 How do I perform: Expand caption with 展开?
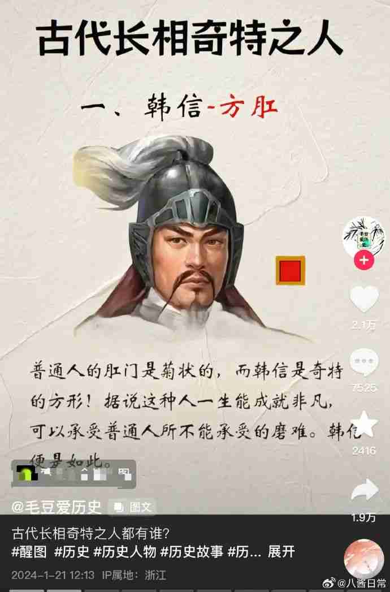[x=281, y=552]
